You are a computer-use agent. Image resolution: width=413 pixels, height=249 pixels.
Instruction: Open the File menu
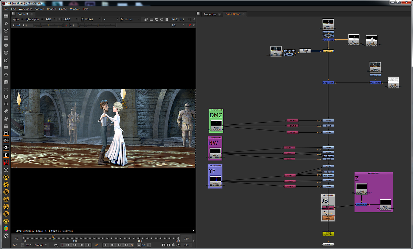pos(6,9)
